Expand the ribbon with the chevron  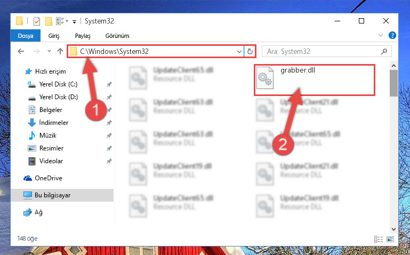click(381, 35)
